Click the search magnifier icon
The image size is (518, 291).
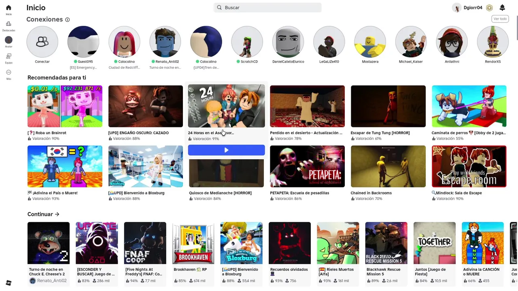point(219,7)
